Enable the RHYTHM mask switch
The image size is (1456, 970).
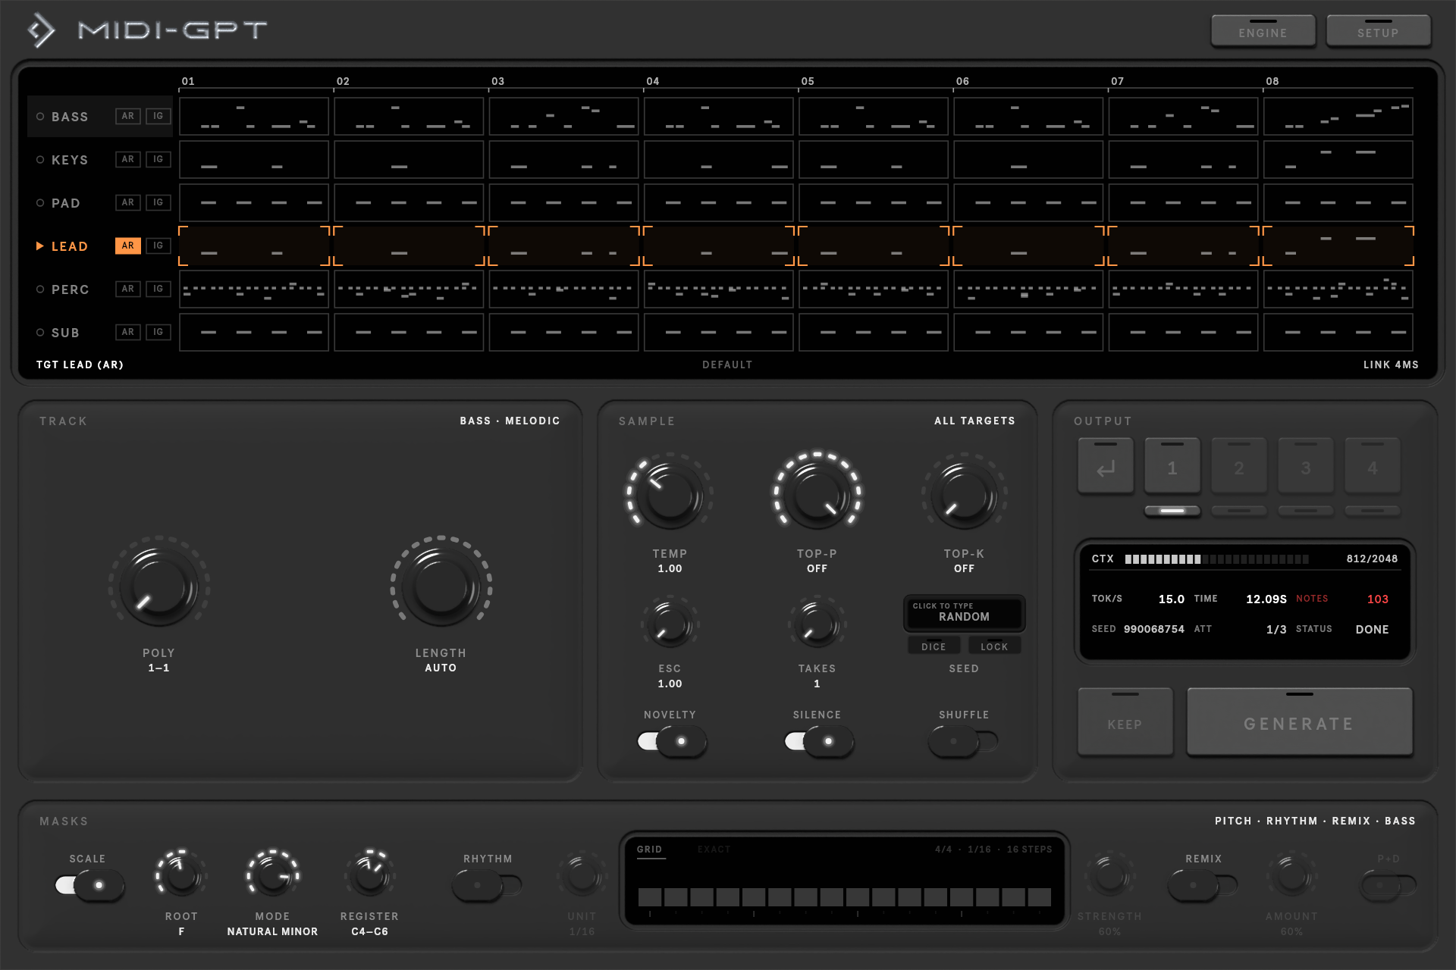(488, 885)
